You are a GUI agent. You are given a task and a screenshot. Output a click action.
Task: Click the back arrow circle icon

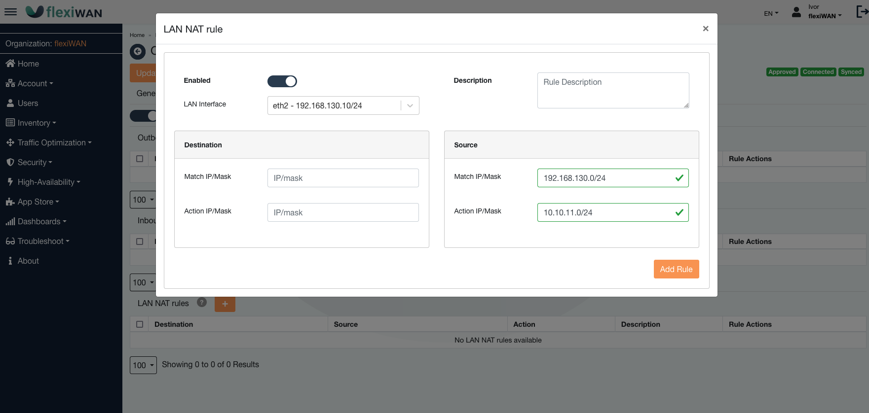(138, 51)
